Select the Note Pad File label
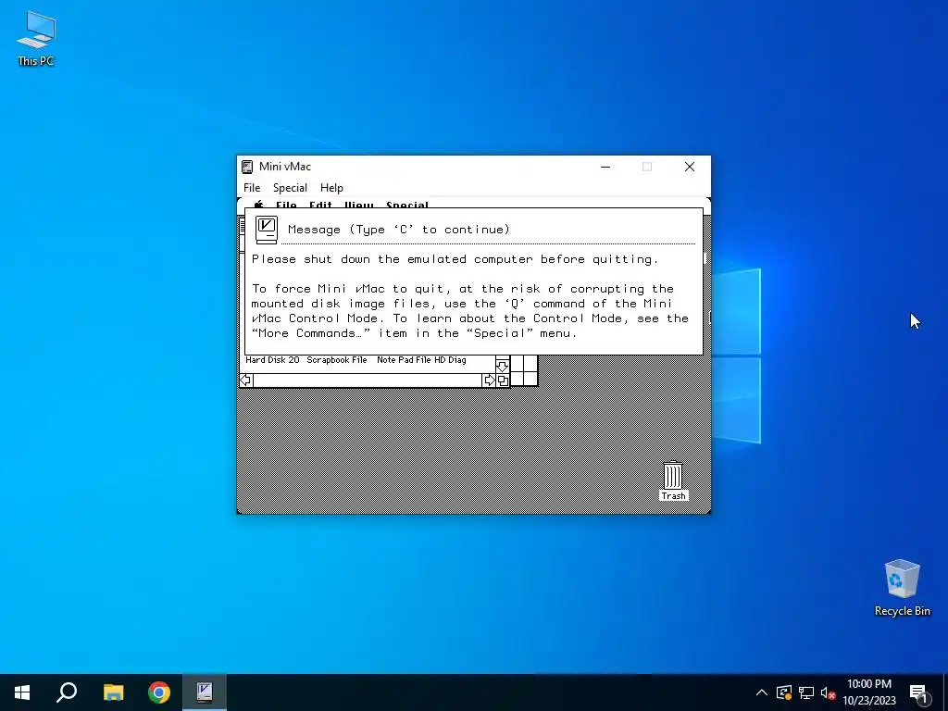948x711 pixels. coord(404,360)
